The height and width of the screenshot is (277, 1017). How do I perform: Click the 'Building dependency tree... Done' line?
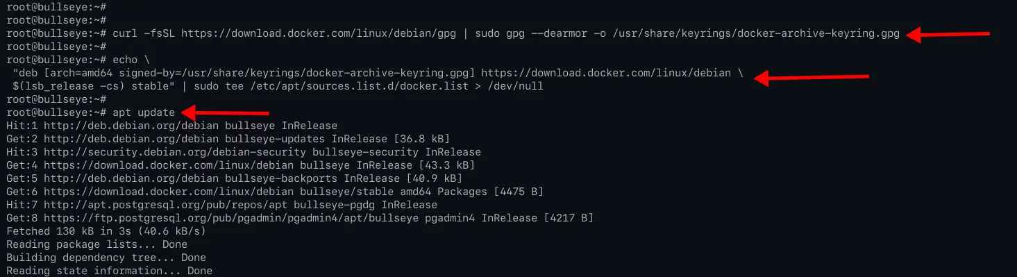[106, 258]
